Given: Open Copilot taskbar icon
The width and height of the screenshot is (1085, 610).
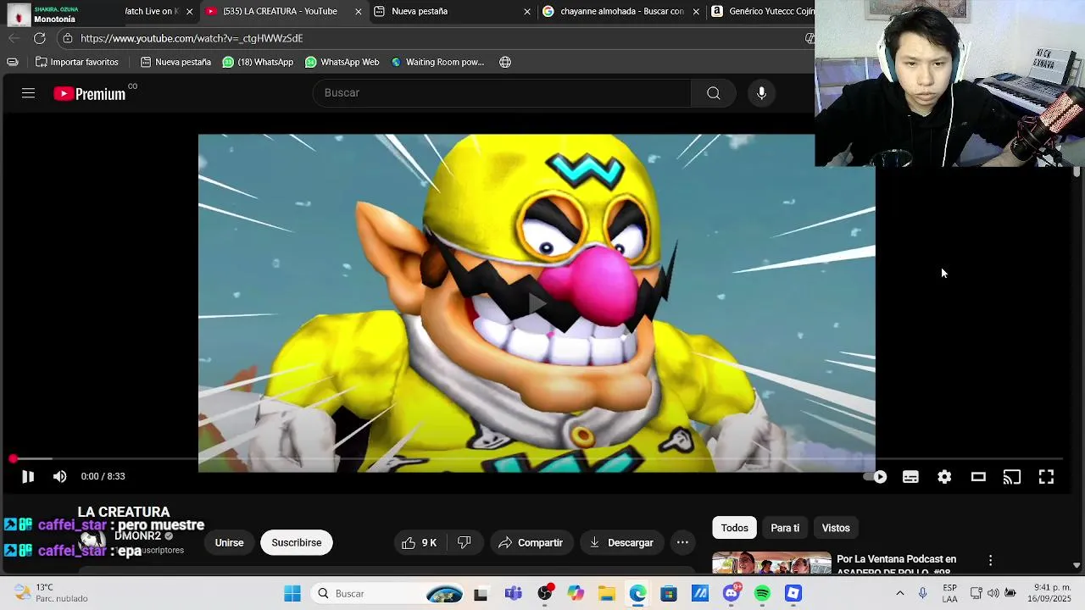Looking at the screenshot, I should 576,594.
